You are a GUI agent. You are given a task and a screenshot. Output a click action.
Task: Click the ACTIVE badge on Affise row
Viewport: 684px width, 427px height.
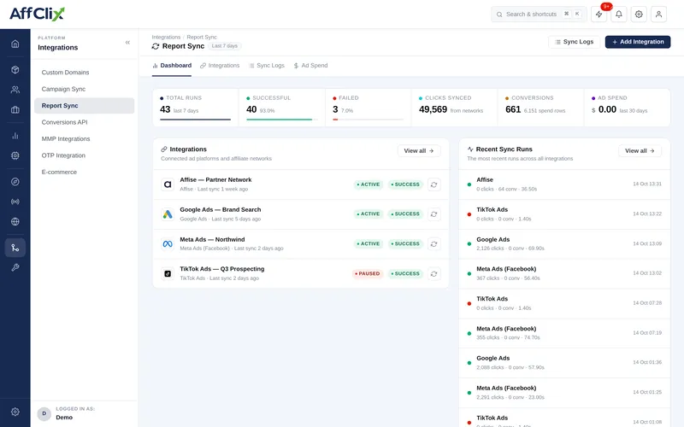point(369,184)
